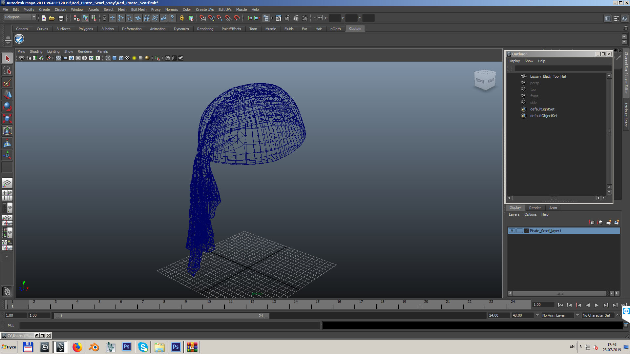Toggle visibility V box of Pirate_Scarf_layer1
The width and height of the screenshot is (630, 354).
pos(512,231)
